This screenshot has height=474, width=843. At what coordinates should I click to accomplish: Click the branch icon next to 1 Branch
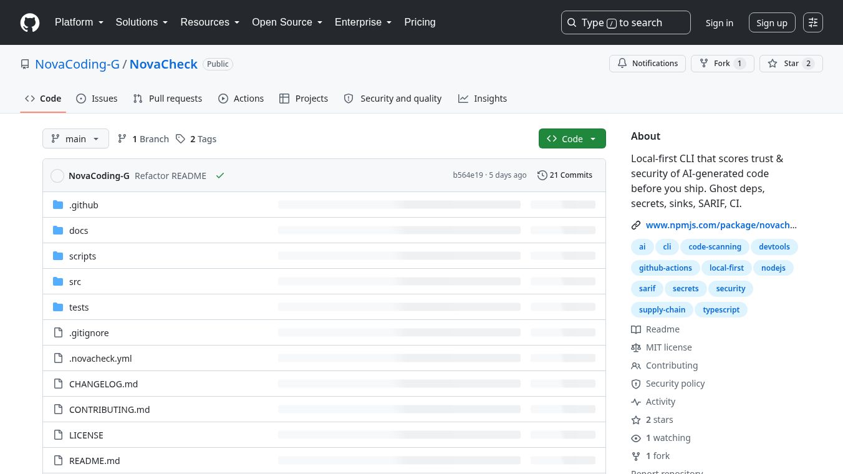[x=123, y=139]
